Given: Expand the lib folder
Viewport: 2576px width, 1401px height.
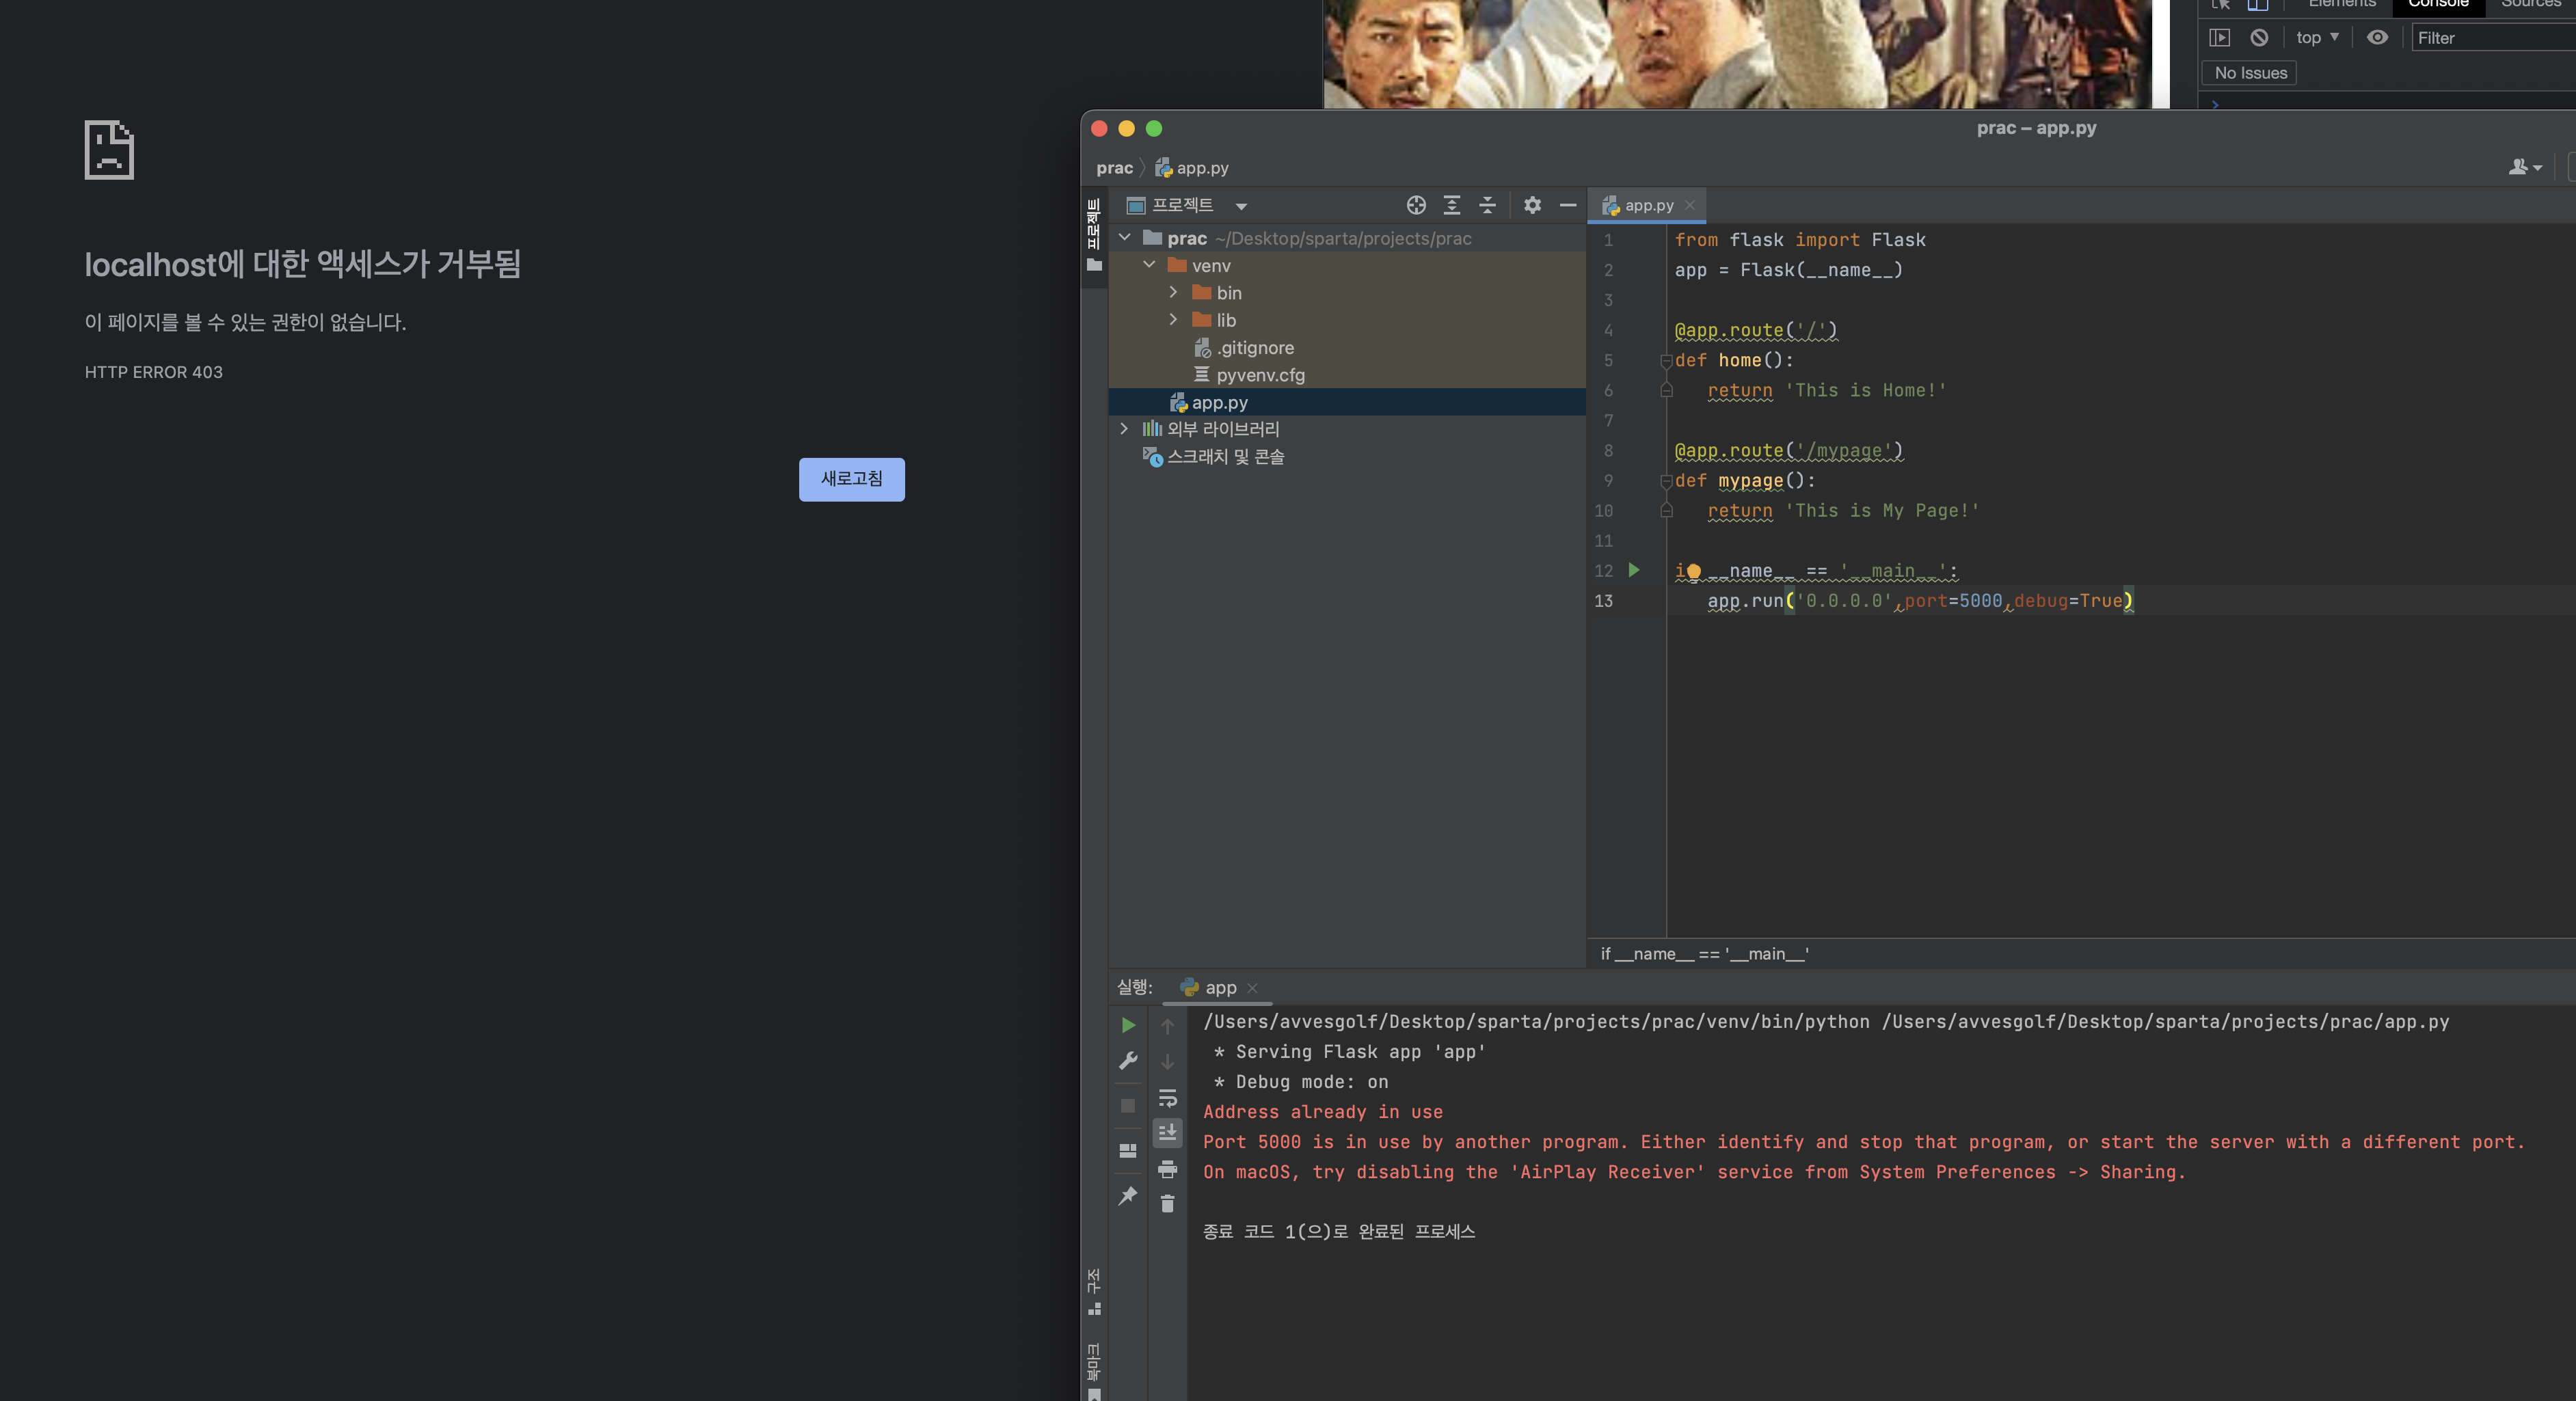Looking at the screenshot, I should 1174,319.
